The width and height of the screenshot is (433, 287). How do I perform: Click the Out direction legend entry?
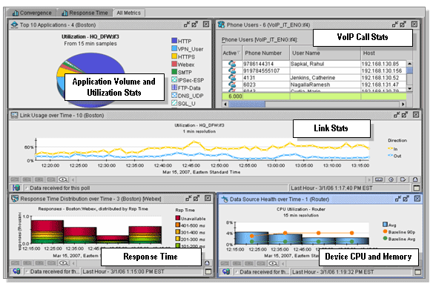[x=394, y=156]
